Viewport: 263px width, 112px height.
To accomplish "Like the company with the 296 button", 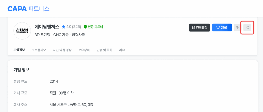I will (x=222, y=27).
